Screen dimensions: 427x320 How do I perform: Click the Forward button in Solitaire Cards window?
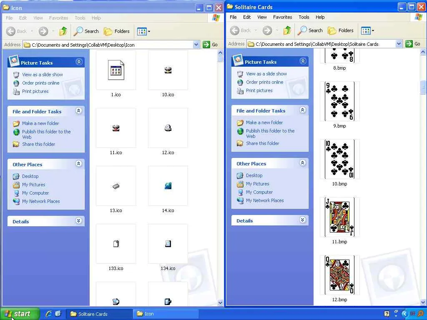click(x=267, y=30)
